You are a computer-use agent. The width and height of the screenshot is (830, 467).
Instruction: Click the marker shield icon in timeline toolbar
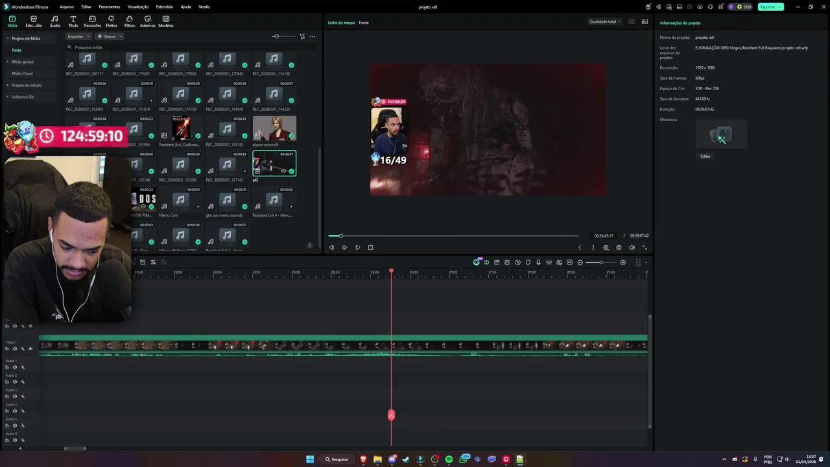pos(528,263)
